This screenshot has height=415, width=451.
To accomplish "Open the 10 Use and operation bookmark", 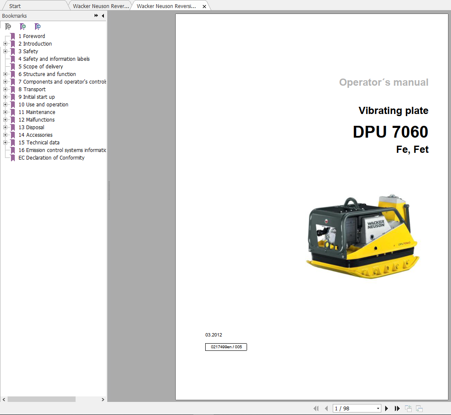I will pyautogui.click(x=43, y=105).
